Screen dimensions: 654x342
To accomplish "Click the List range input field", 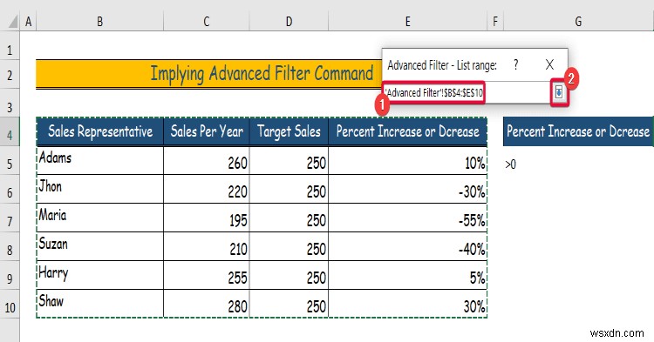I will pyautogui.click(x=467, y=92).
